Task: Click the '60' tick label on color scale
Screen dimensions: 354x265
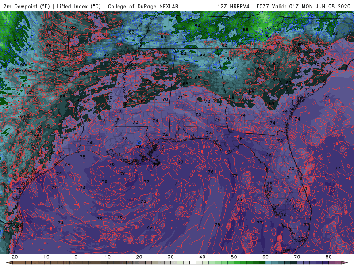Action: (265, 257)
